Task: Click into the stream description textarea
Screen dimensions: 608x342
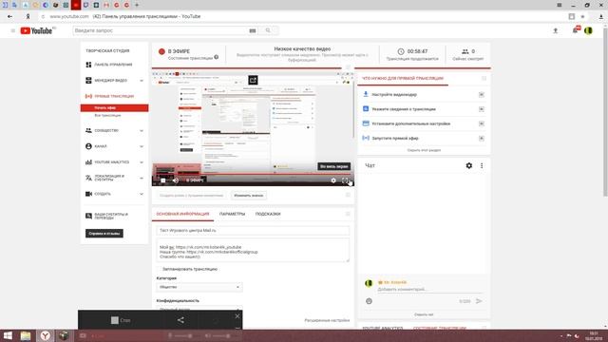Action: point(253,251)
